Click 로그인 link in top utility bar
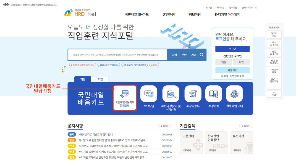The width and height of the screenshot is (296, 165). tap(209, 7)
